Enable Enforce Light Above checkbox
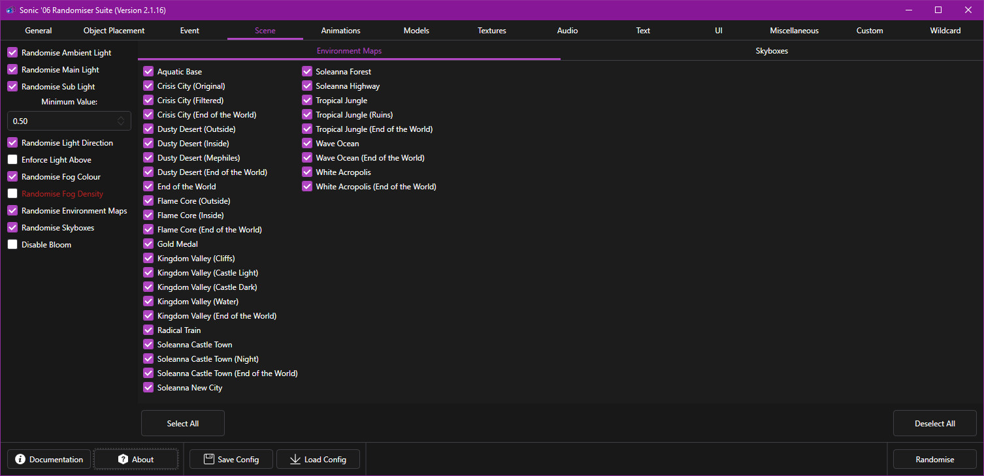 [x=12, y=159]
